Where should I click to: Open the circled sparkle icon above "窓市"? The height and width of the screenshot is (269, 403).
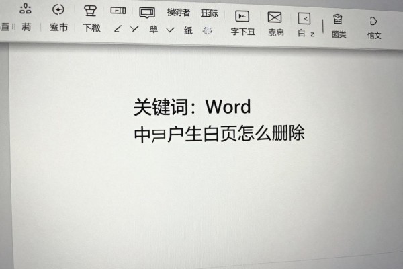(58, 10)
